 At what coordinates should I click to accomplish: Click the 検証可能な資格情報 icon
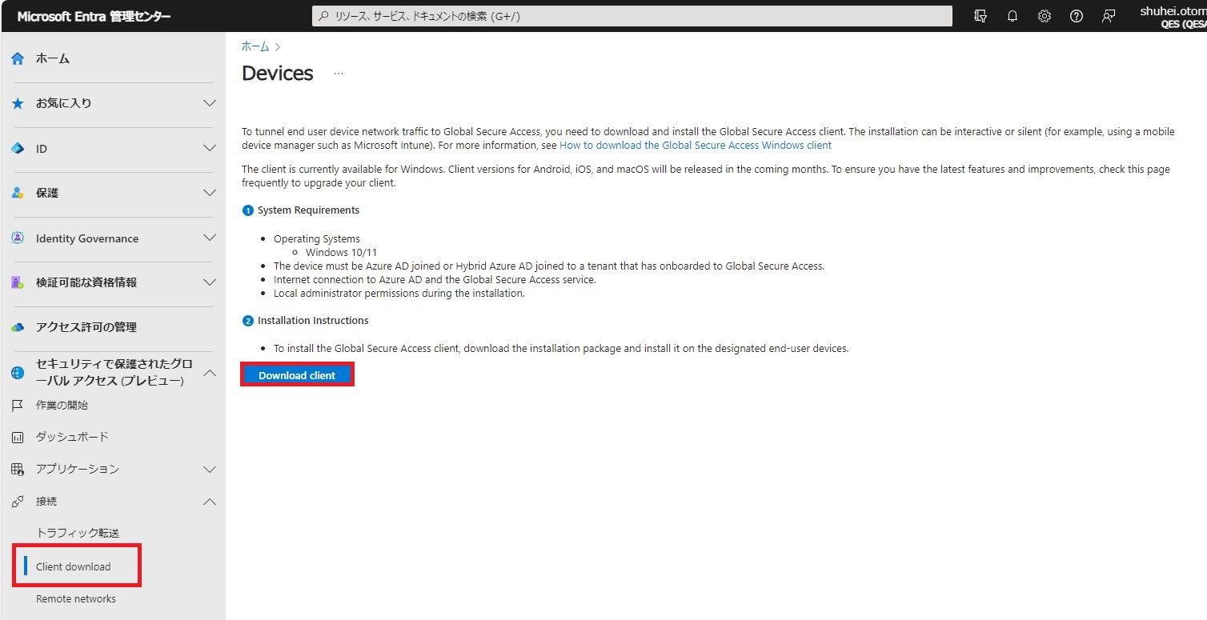click(x=18, y=282)
